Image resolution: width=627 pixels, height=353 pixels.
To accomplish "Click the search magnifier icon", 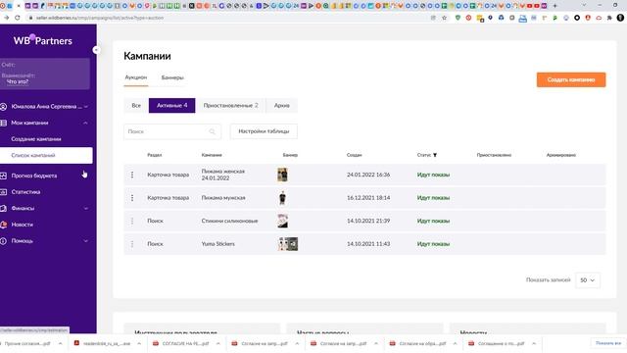I will [x=212, y=131].
